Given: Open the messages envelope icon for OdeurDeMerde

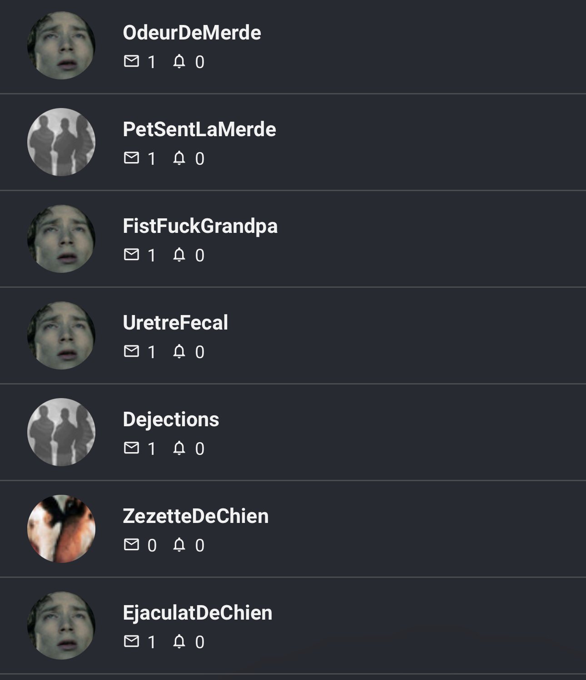Looking at the screenshot, I should [x=131, y=61].
